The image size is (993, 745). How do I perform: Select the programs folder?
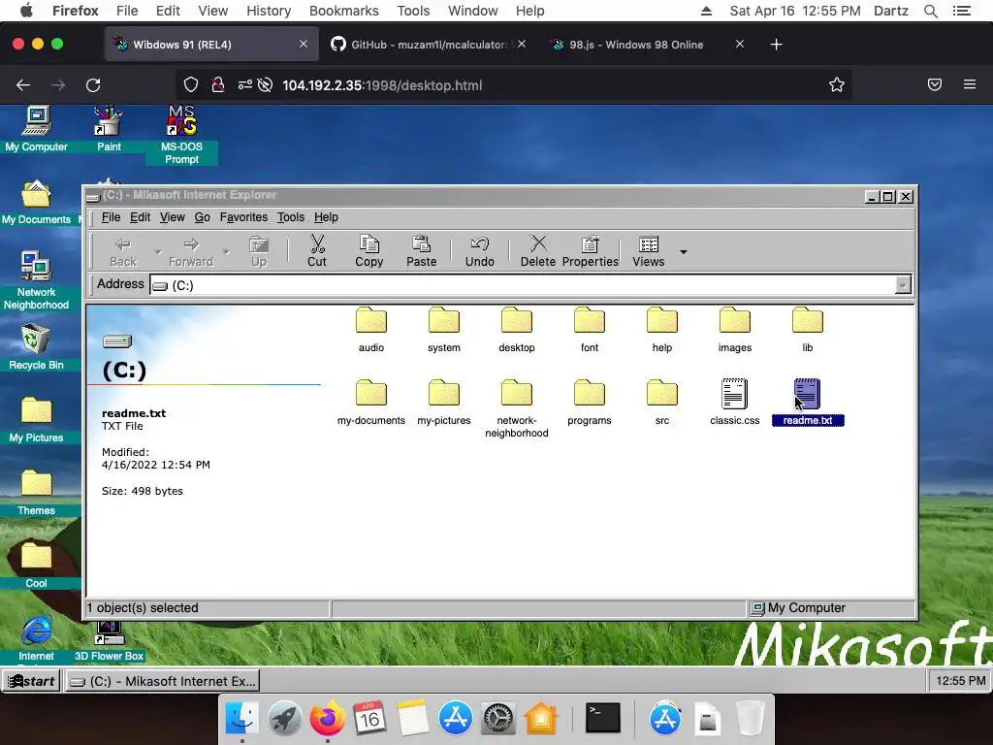pos(590,403)
